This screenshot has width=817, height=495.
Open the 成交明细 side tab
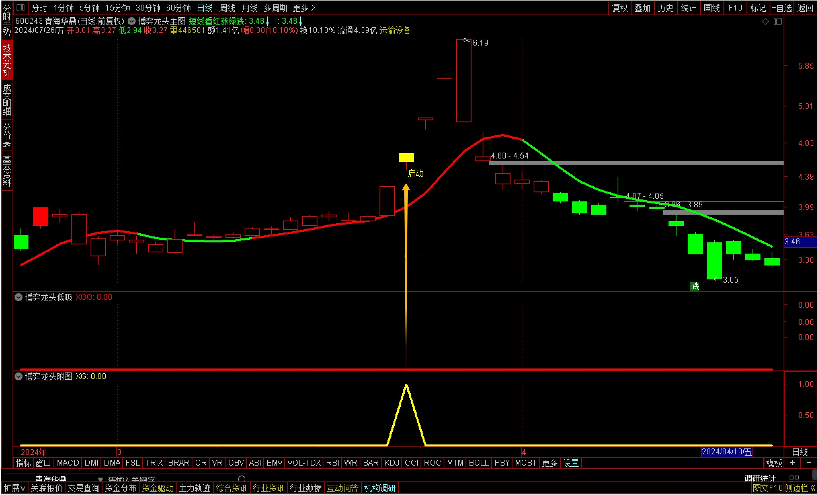(x=7, y=99)
